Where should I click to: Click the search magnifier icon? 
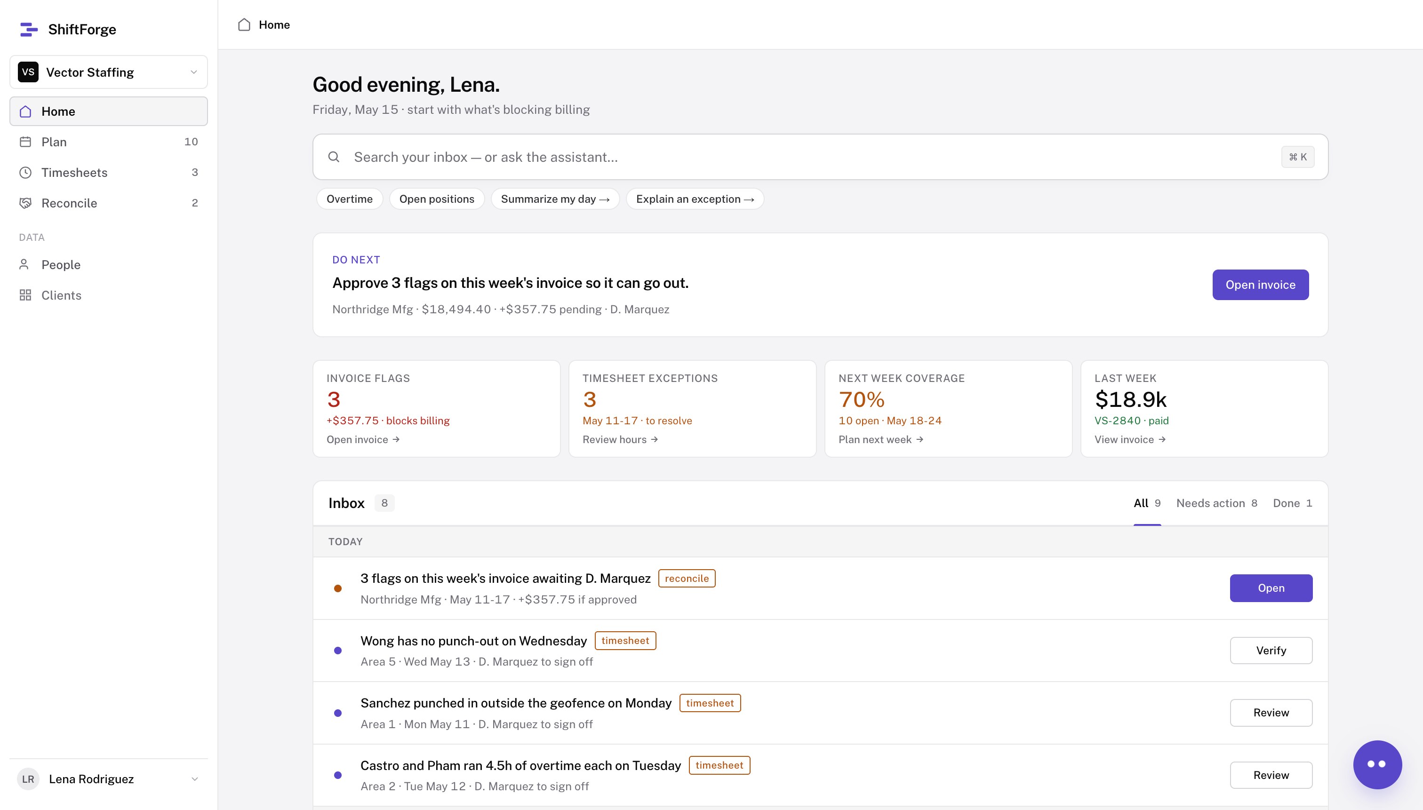click(333, 157)
